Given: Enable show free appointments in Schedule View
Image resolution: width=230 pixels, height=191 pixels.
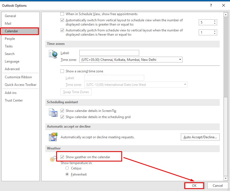Looking at the screenshot, I should pos(62,14).
